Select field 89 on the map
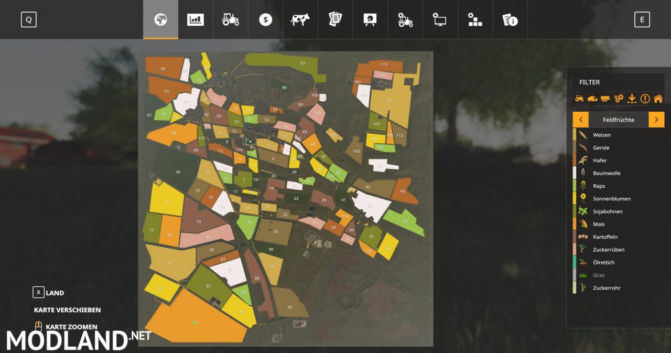This screenshot has height=353, width=671. pyautogui.click(x=257, y=278)
